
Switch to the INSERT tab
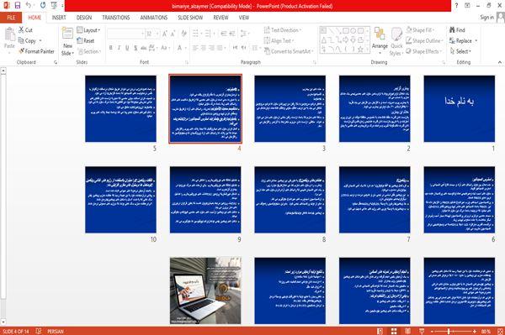pyautogui.click(x=59, y=18)
